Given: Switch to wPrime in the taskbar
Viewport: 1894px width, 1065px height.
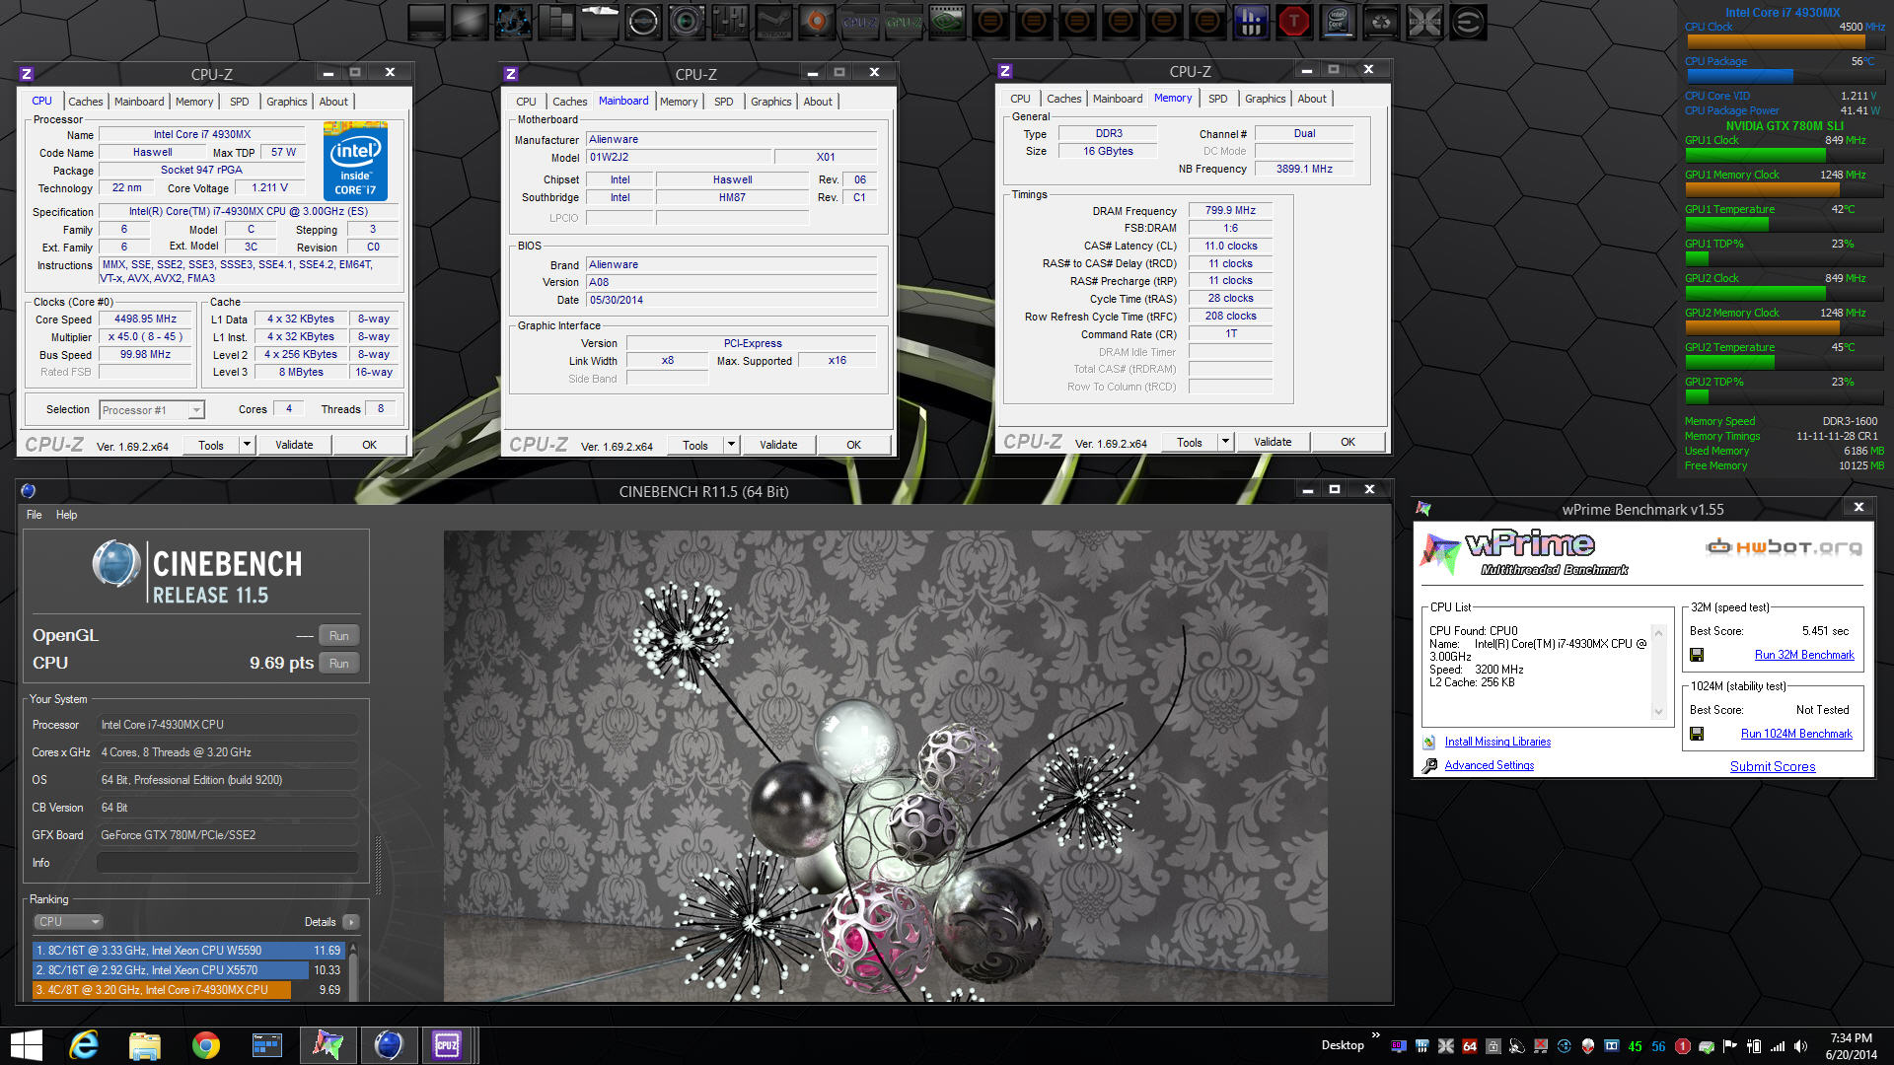Looking at the screenshot, I should (x=328, y=1045).
